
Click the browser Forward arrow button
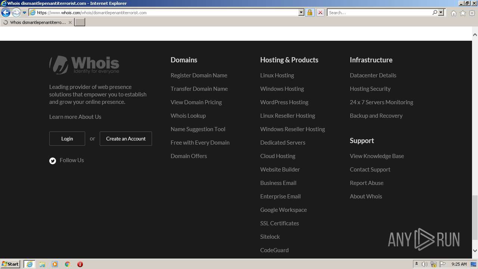(x=16, y=13)
